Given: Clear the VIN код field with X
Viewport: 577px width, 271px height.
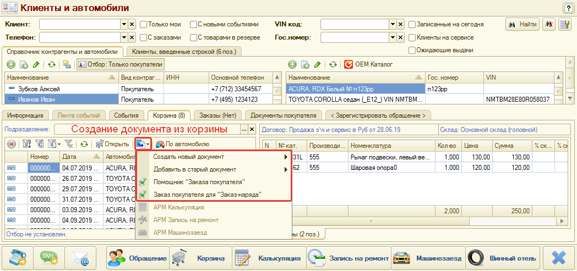Looking at the screenshot, I should [401, 24].
